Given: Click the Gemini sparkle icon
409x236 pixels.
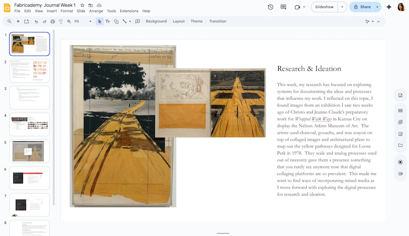Looking at the screenshot, I should 389,7.
